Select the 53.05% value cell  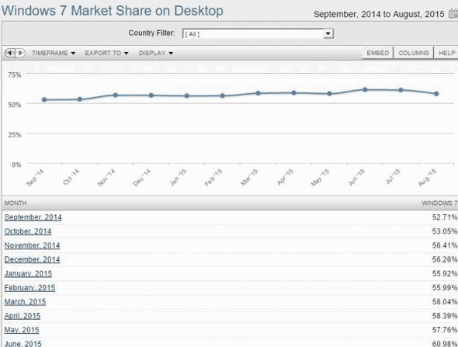(445, 231)
